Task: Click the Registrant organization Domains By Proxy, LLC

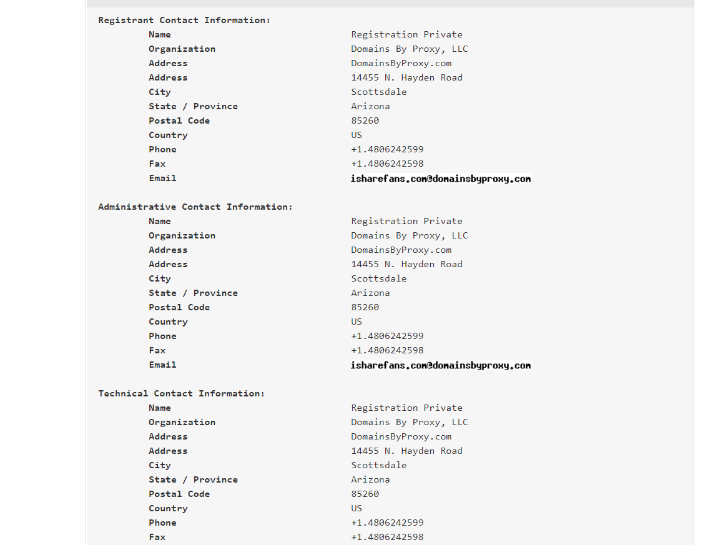Action: click(x=409, y=49)
